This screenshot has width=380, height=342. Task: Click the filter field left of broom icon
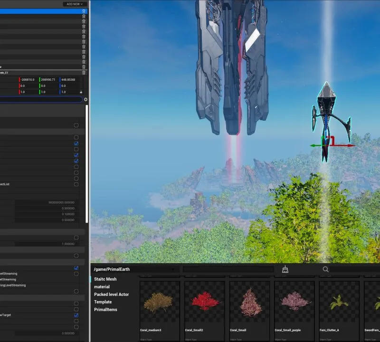click(x=228, y=269)
